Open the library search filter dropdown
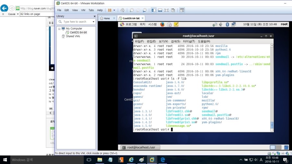 93,22
